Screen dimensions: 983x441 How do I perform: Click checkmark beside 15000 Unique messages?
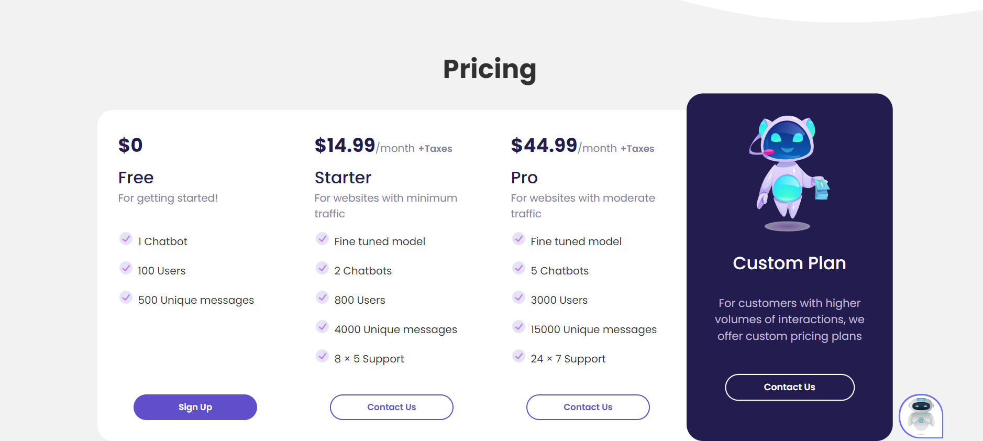pyautogui.click(x=518, y=327)
